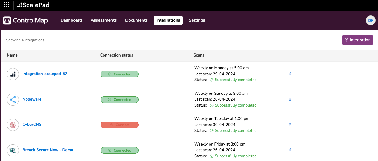The height and width of the screenshot is (161, 378).
Task: Click the Connection status column header
Action: (x=117, y=55)
